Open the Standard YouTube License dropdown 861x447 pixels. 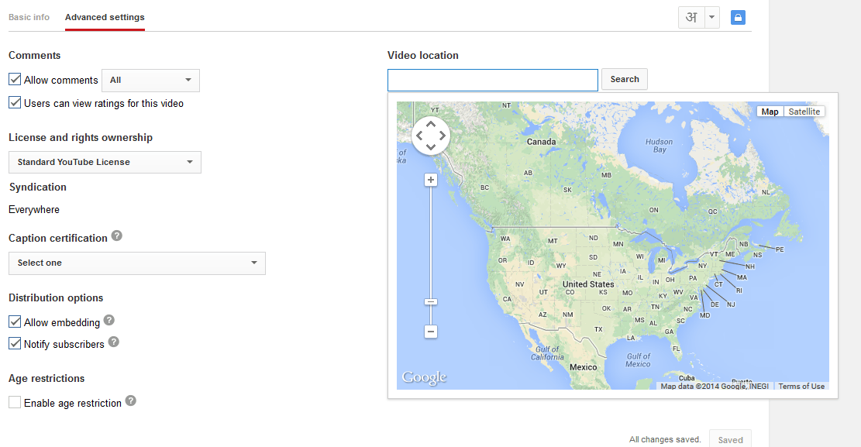point(105,162)
